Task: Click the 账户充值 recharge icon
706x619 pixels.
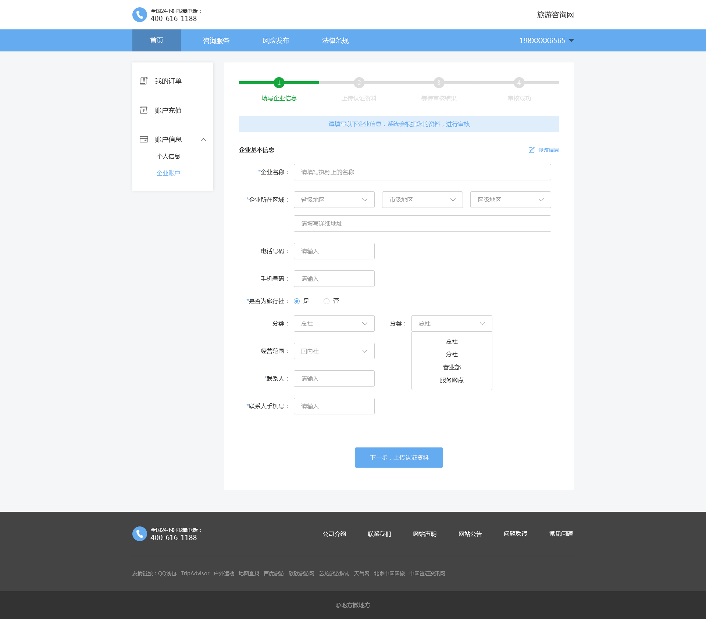Action: (x=144, y=110)
